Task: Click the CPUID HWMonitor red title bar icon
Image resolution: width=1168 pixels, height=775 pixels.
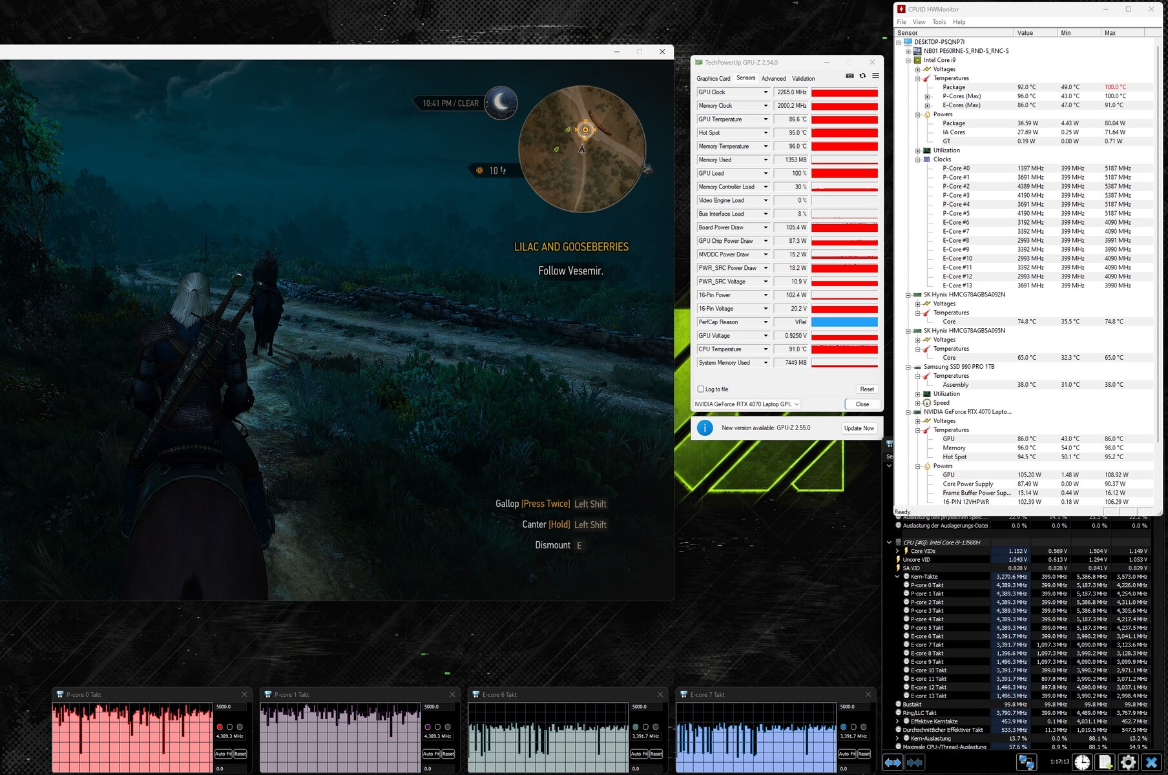Action: (x=901, y=9)
